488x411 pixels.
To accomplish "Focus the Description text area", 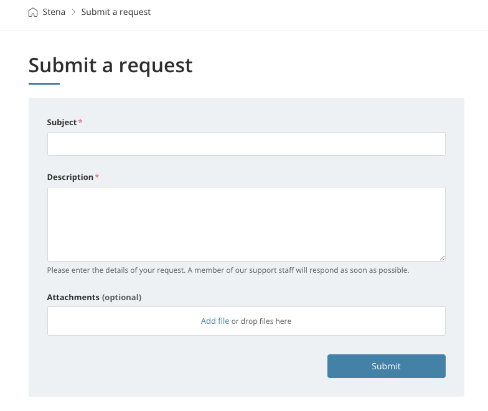I will (x=246, y=224).
